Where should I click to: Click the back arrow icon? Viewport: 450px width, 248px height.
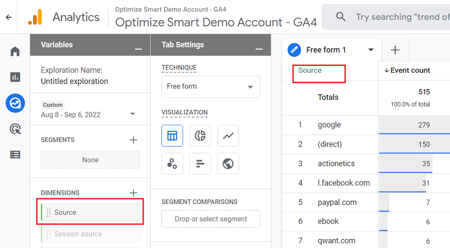click(x=8, y=17)
